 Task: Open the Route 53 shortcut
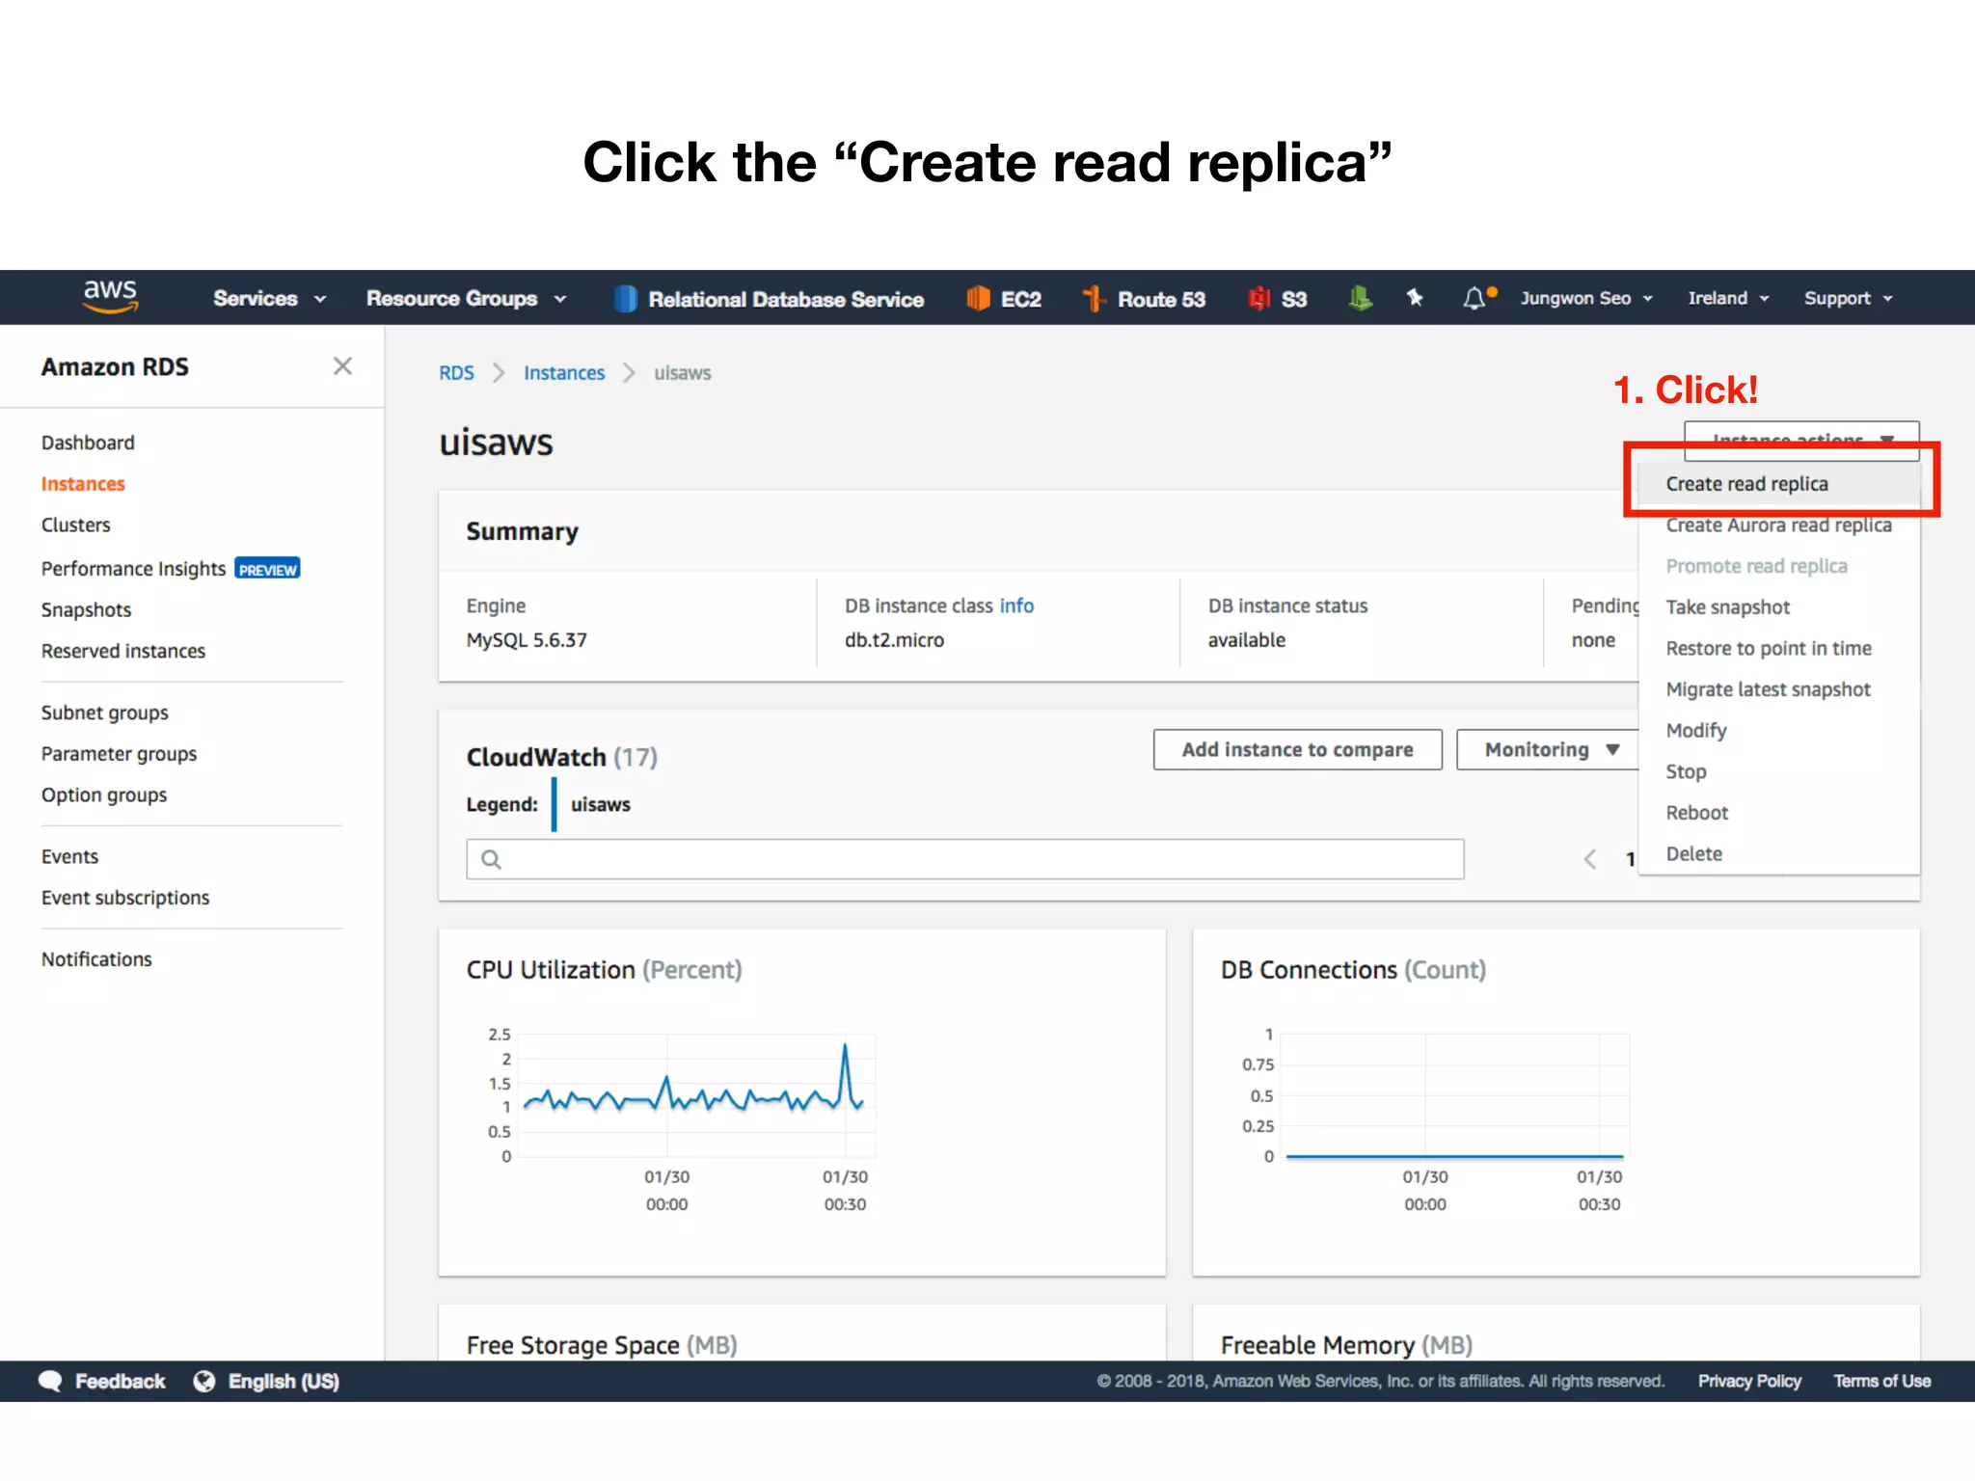(1144, 299)
